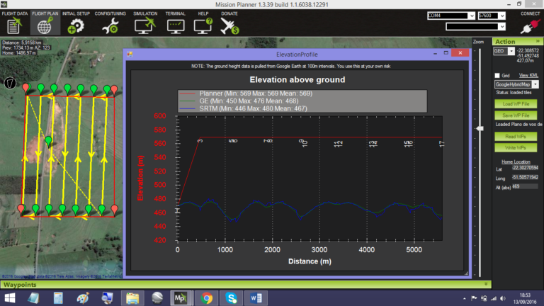The height and width of the screenshot is (306, 544).
Task: Select the round map tool icon at the map's left edge
Action: click(x=10, y=83)
